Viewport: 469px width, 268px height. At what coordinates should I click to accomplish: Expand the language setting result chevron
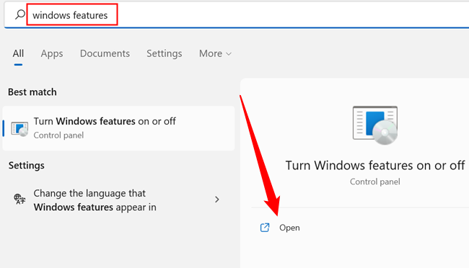(217, 200)
